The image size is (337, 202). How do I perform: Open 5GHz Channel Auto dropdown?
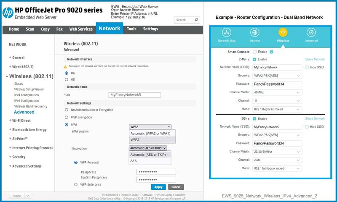pyautogui.click(x=277, y=160)
